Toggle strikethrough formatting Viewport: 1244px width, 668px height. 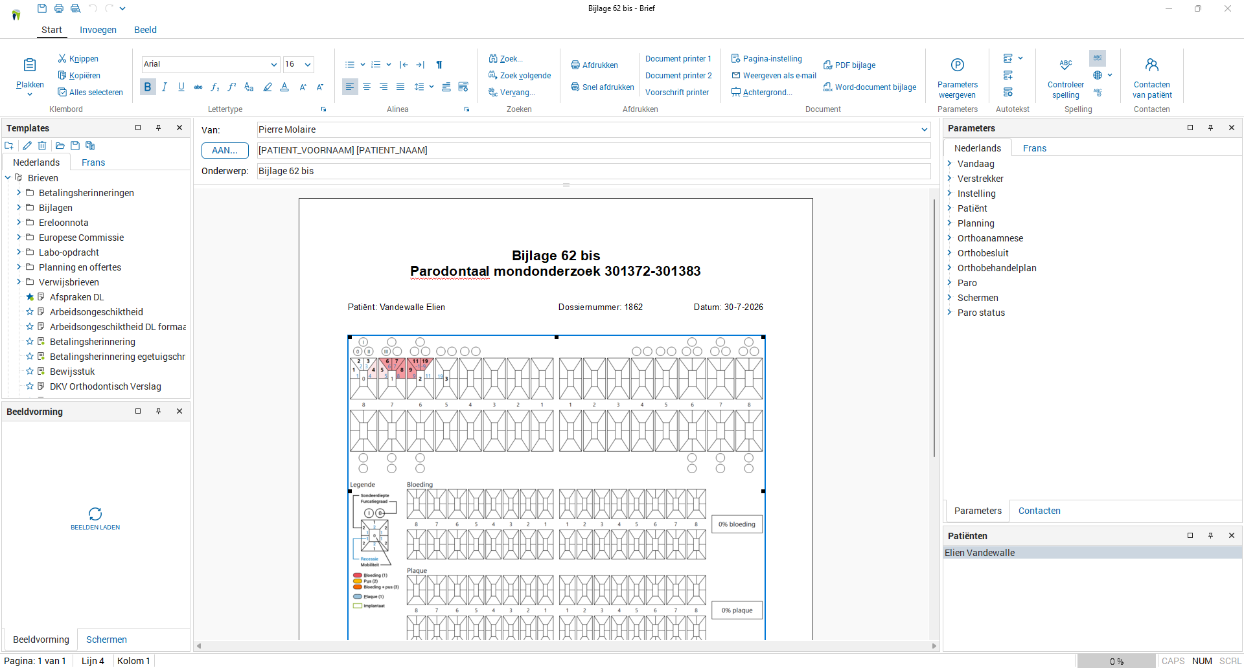coord(198,87)
